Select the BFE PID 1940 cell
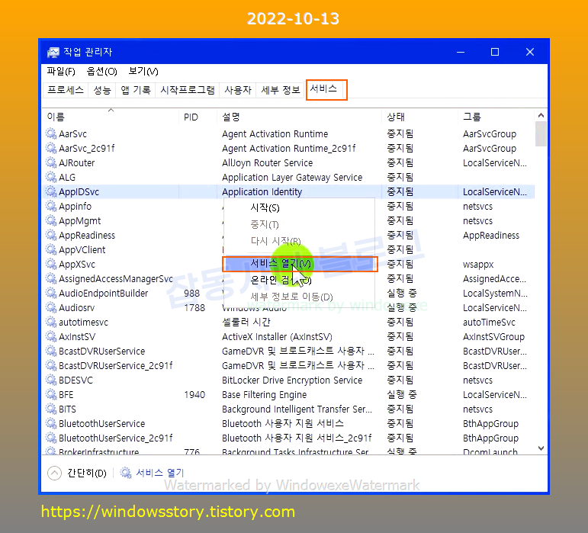The width and height of the screenshot is (588, 533). point(194,395)
